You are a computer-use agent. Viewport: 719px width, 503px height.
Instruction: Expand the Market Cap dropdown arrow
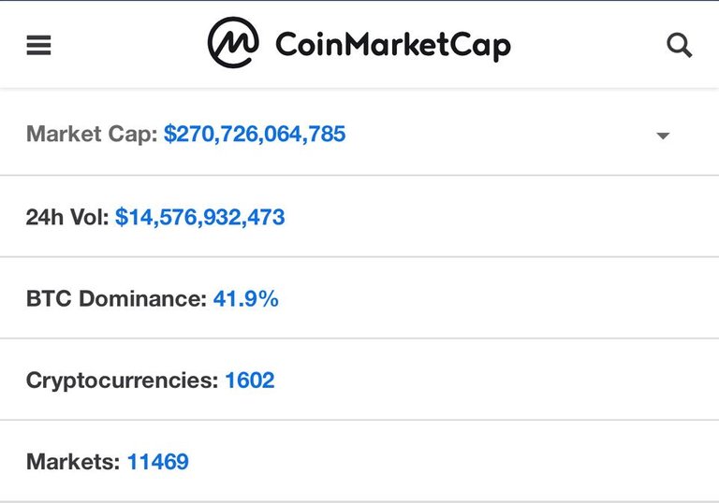[663, 136]
